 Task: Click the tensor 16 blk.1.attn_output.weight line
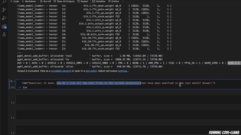click(x=94, y=24)
